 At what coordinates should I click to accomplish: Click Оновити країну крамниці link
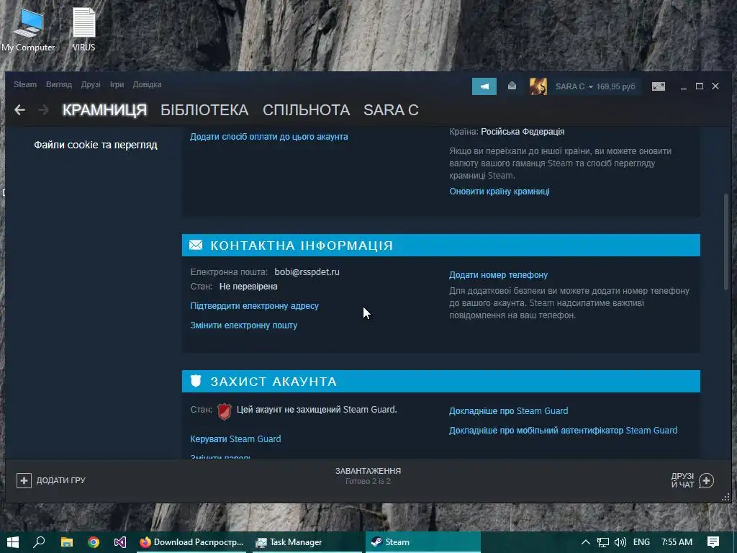coord(499,192)
